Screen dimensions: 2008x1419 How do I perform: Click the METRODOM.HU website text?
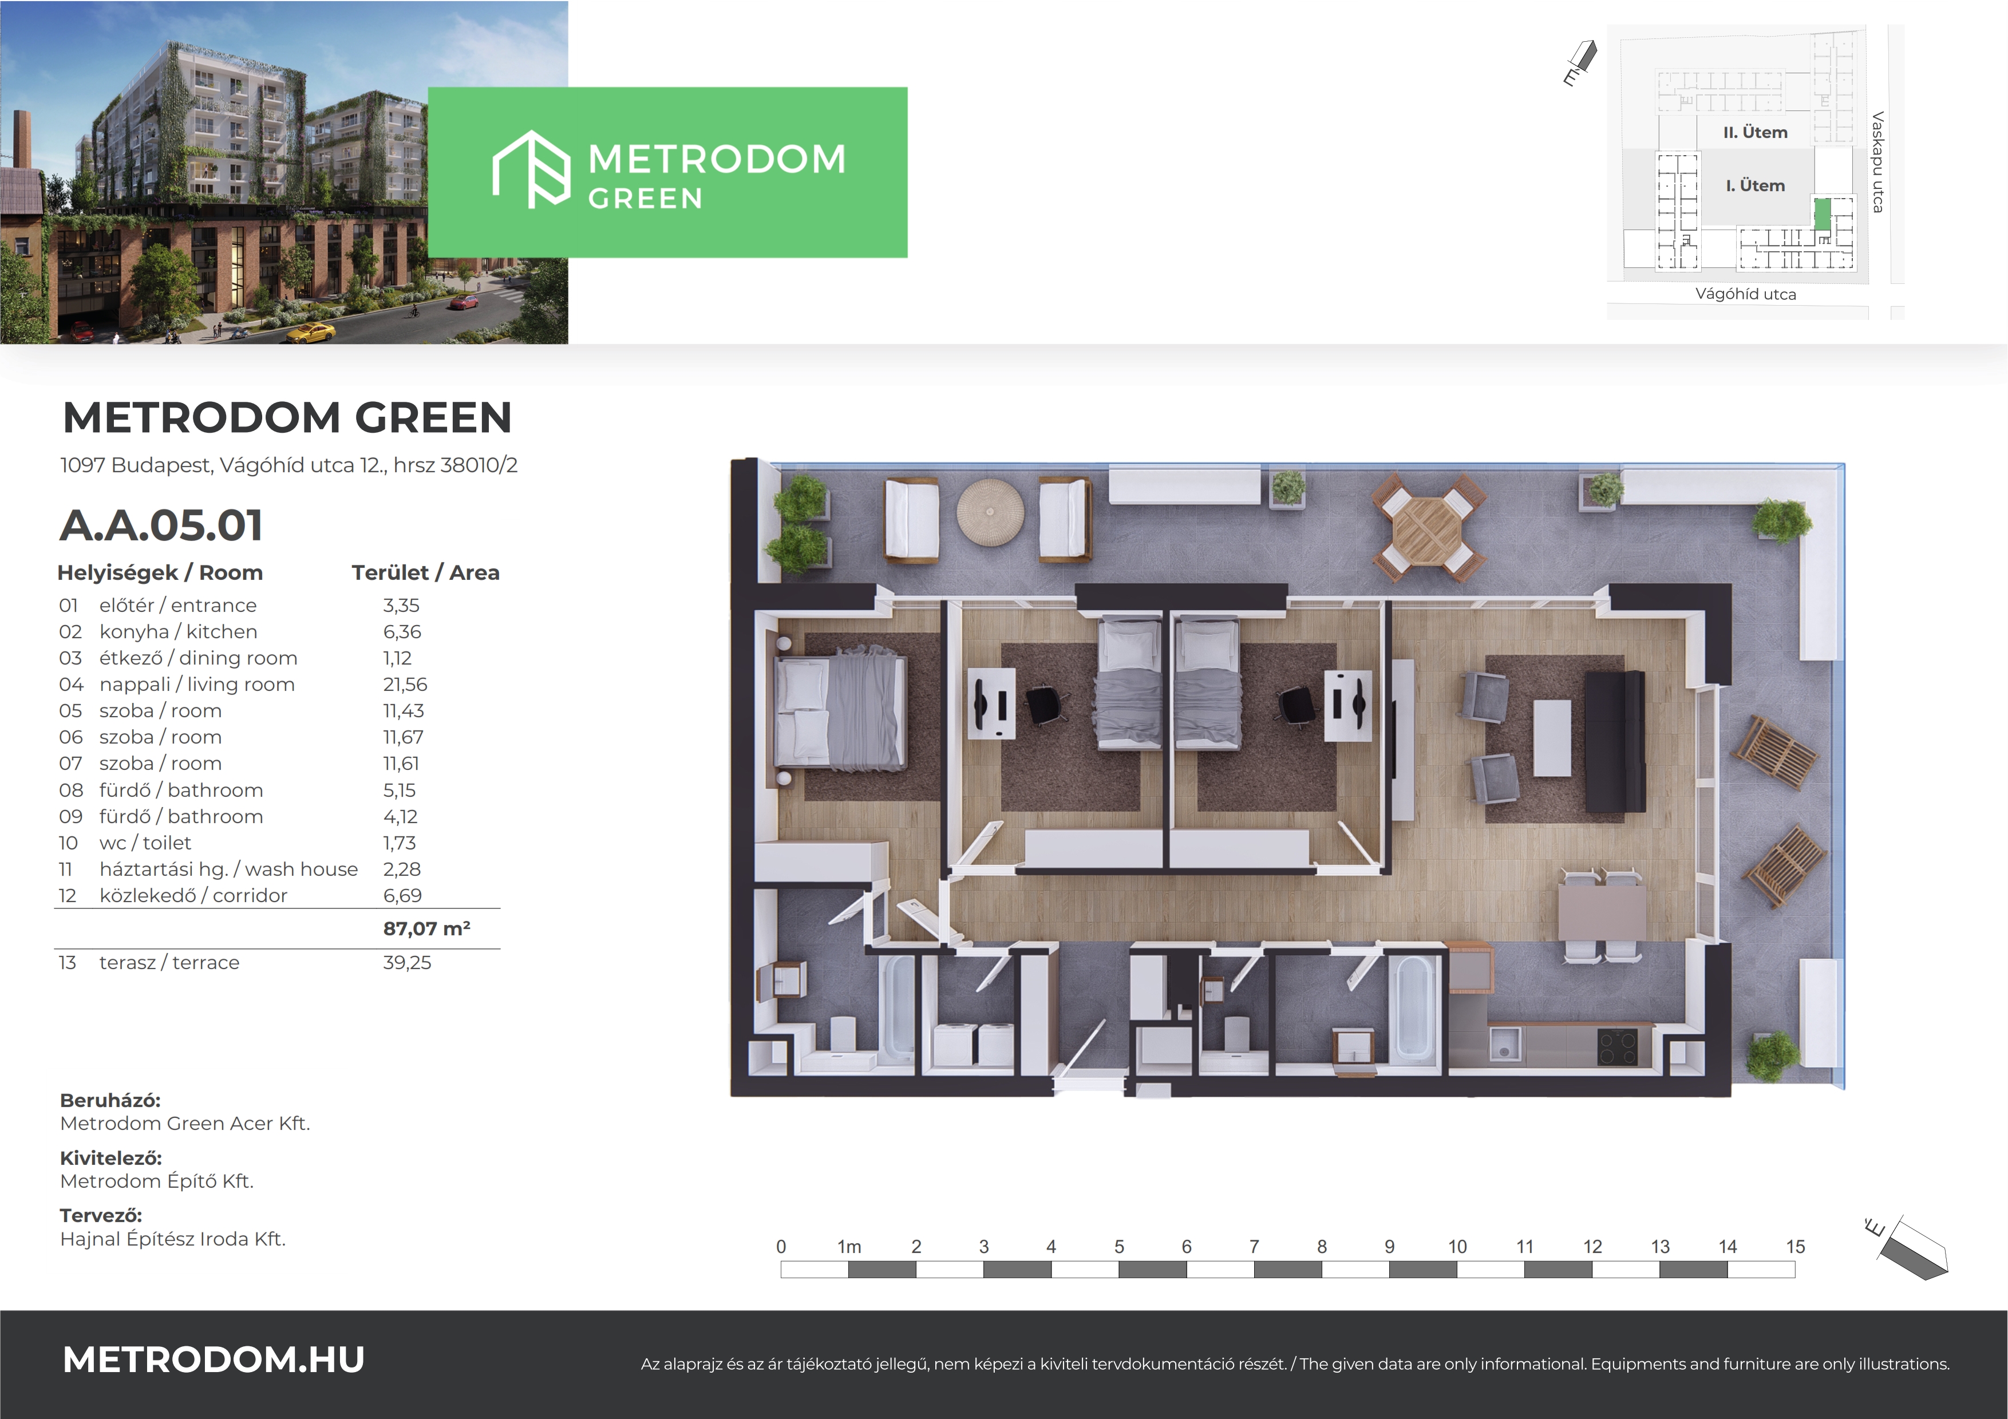tap(214, 1359)
